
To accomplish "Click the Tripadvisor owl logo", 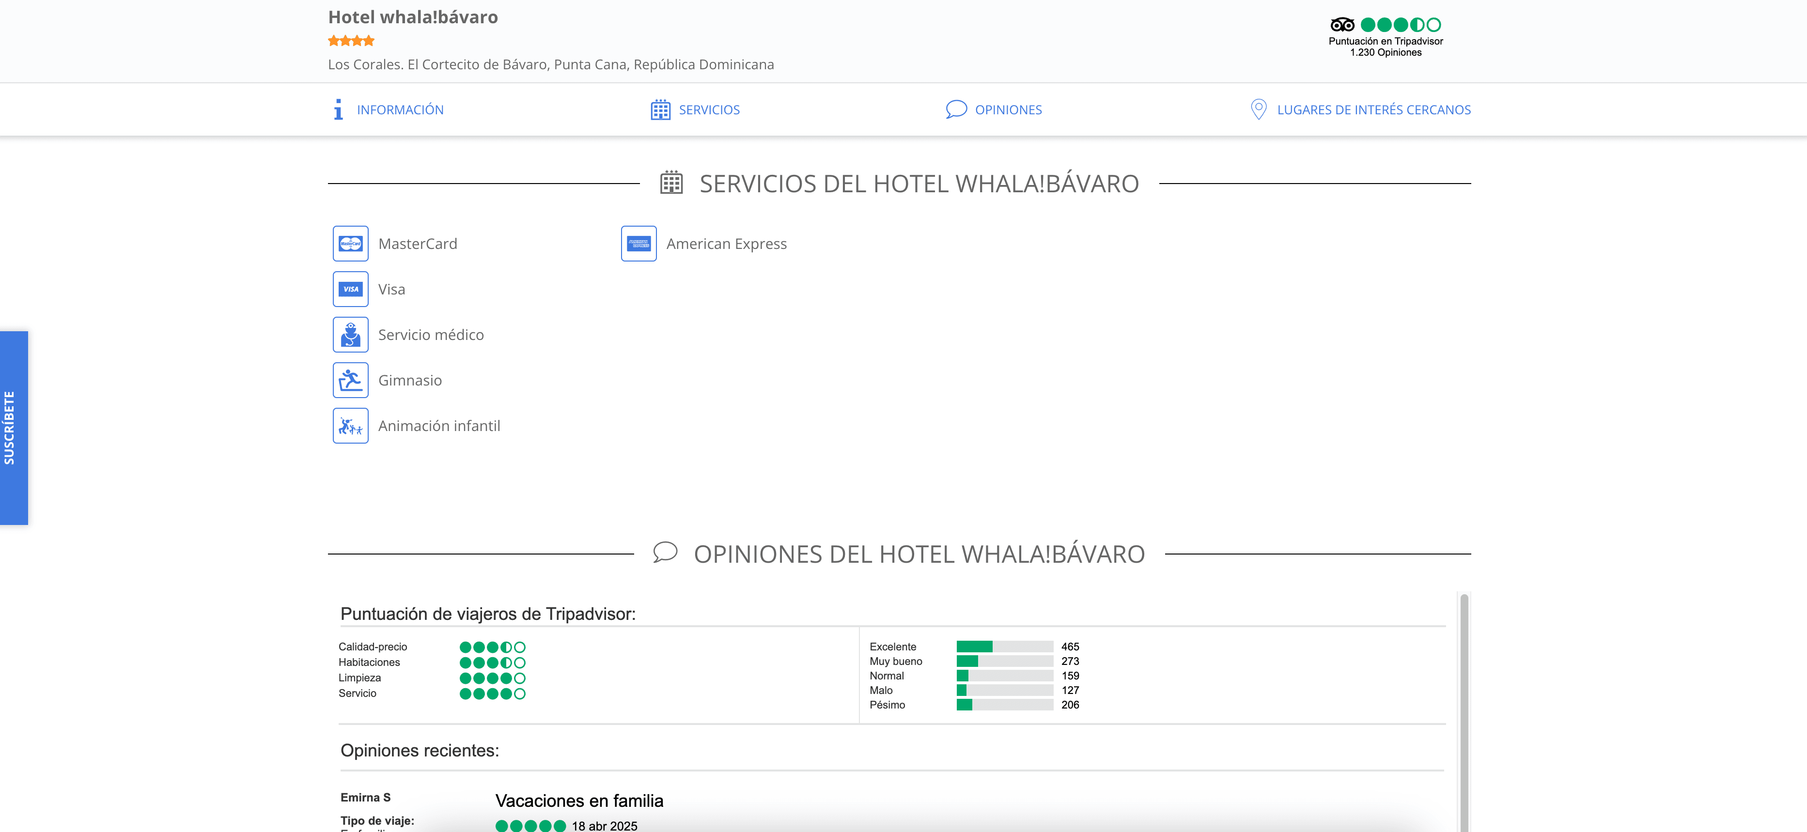I will pyautogui.click(x=1342, y=25).
